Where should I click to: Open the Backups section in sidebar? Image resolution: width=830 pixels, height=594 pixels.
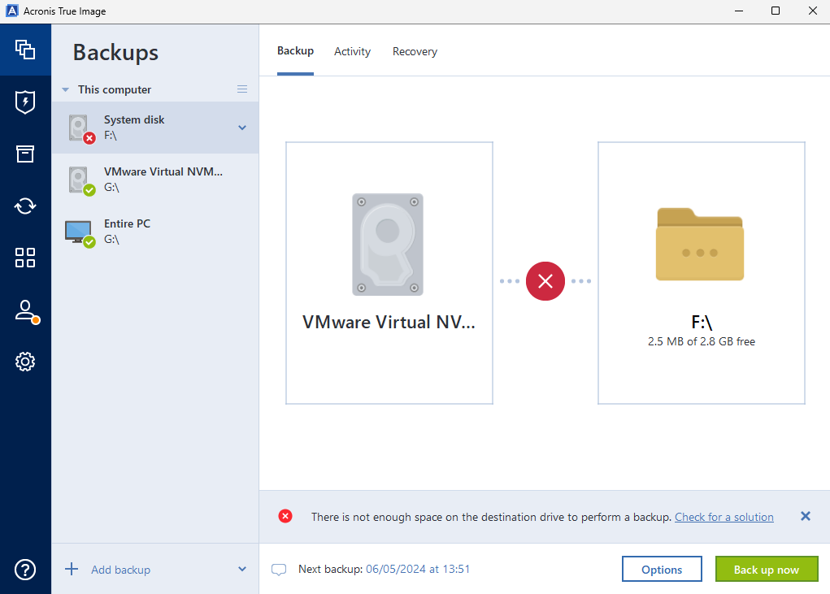pyautogui.click(x=25, y=50)
